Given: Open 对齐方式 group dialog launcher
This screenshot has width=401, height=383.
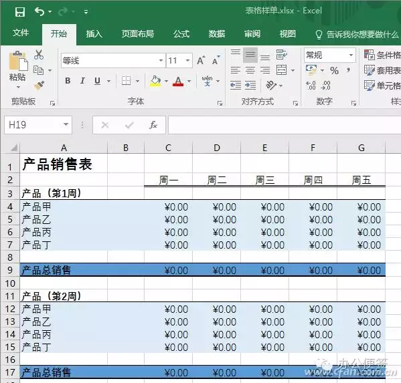Looking at the screenshot, I should (x=295, y=103).
